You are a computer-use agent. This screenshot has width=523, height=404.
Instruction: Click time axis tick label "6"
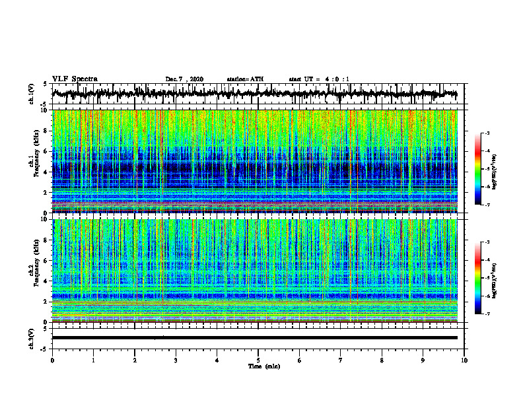coord(300,360)
